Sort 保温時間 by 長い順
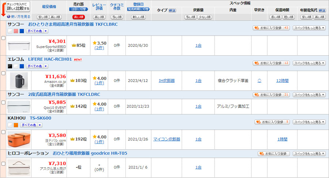Viewport: 329px width, 178px height. coord(276,17)
